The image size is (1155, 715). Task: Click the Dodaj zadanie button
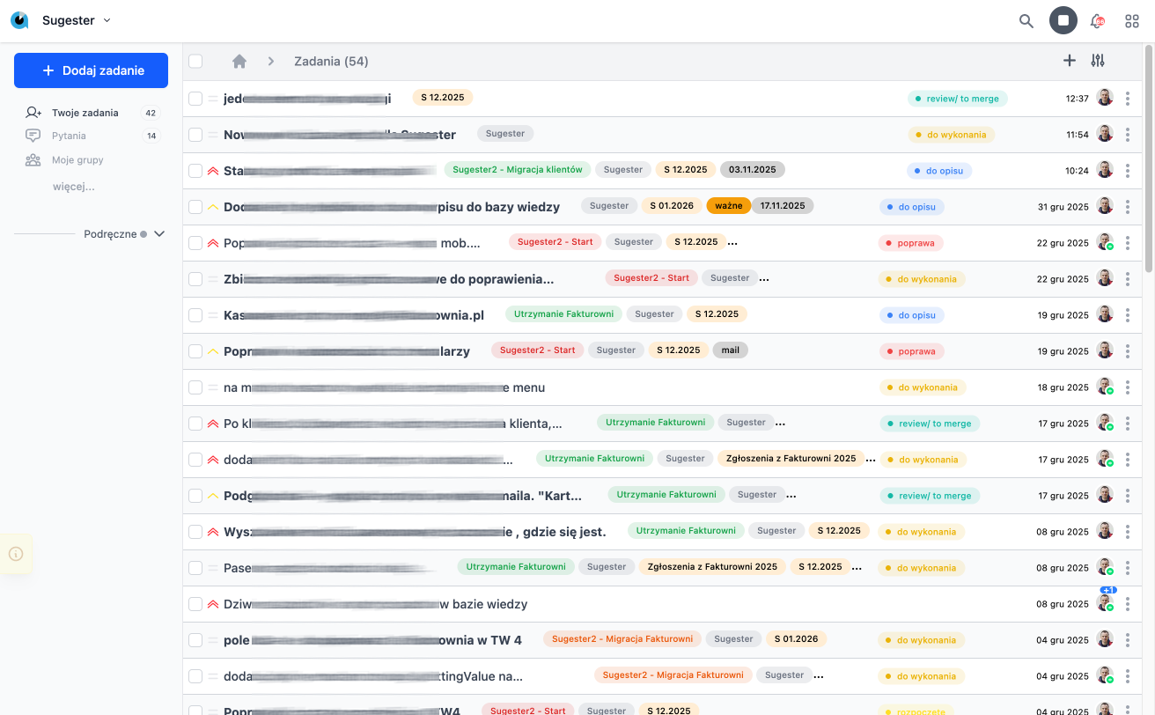coord(91,70)
